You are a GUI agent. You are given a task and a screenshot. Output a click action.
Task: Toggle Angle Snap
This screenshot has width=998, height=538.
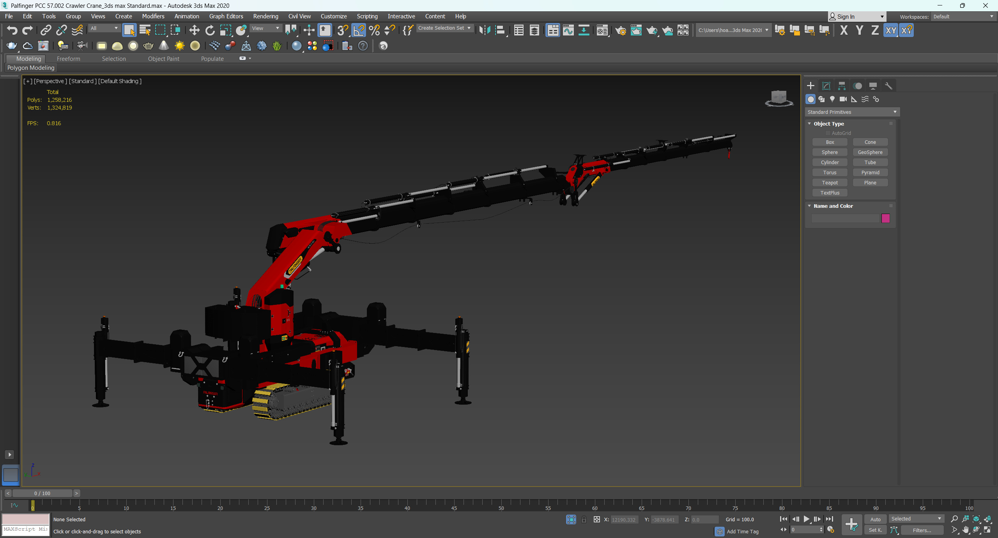point(359,30)
